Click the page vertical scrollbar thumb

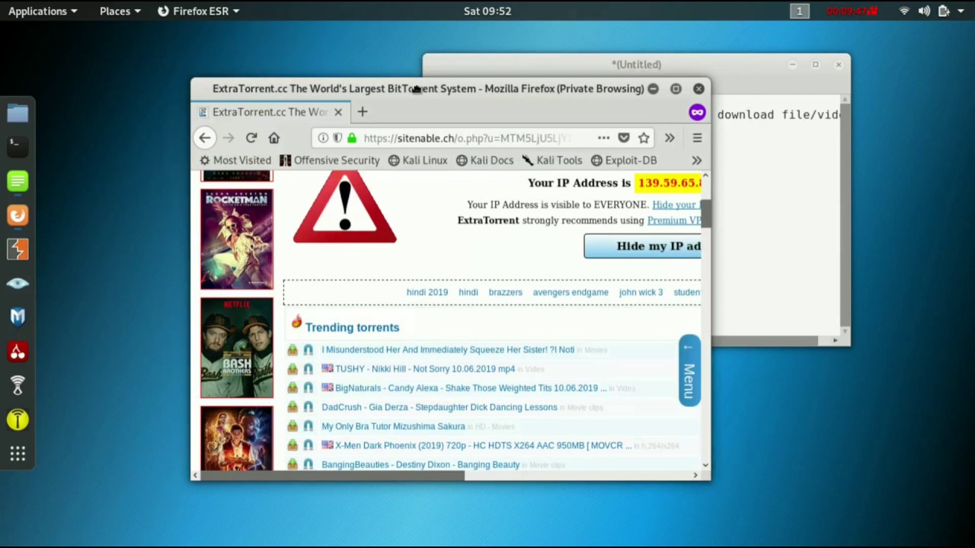[x=705, y=213]
